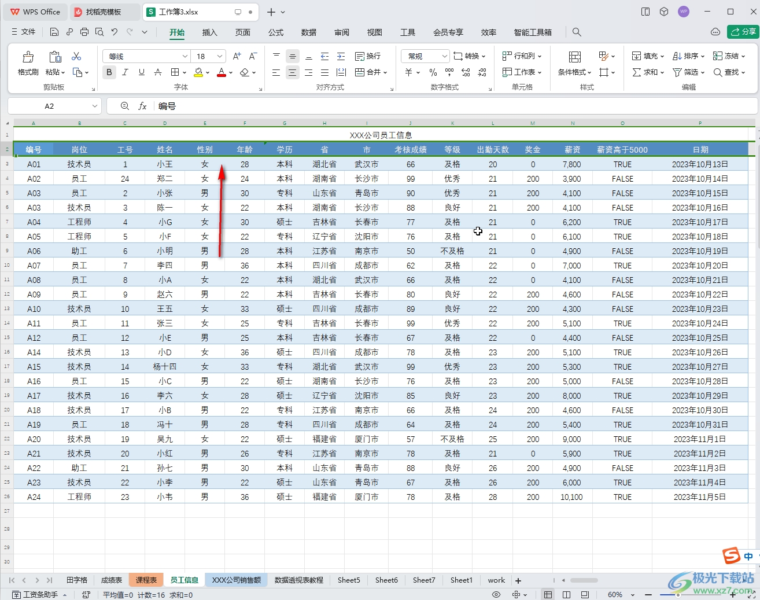Select the 课程表 sheet tab
Viewport: 760px width, 600px height.
146,580
